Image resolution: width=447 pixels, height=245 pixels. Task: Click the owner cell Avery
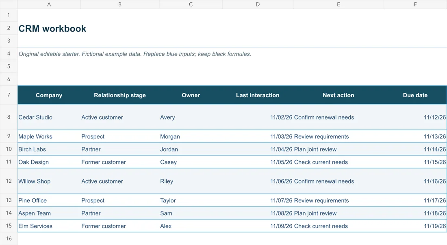pos(191,117)
